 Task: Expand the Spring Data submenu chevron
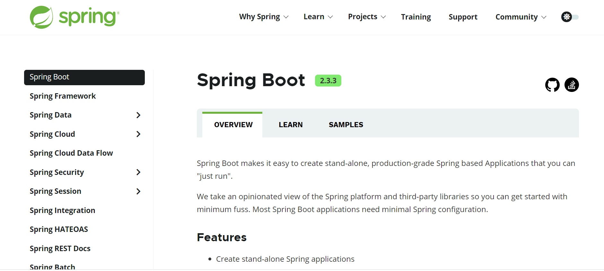(138, 115)
